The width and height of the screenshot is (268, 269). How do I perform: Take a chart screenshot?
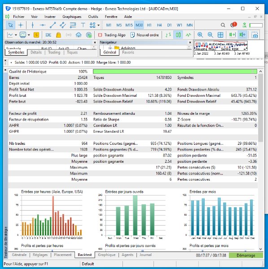pos(255,35)
